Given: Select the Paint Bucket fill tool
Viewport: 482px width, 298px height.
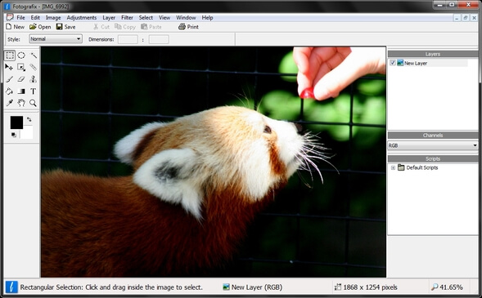Looking at the screenshot, I should [10, 91].
